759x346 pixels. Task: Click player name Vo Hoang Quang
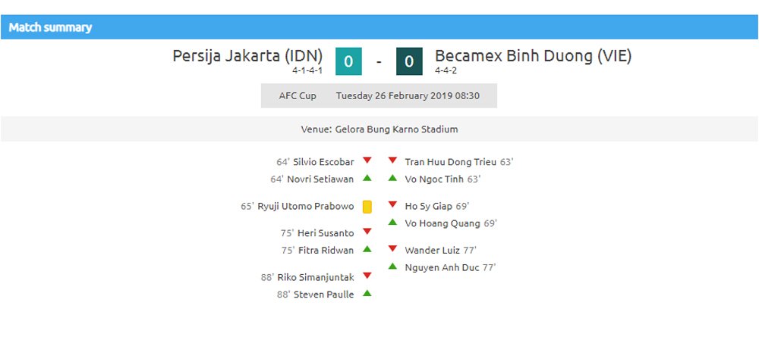tap(442, 223)
